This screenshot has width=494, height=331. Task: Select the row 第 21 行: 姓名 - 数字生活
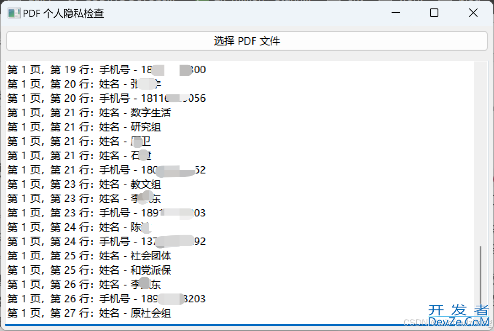[x=89, y=112]
